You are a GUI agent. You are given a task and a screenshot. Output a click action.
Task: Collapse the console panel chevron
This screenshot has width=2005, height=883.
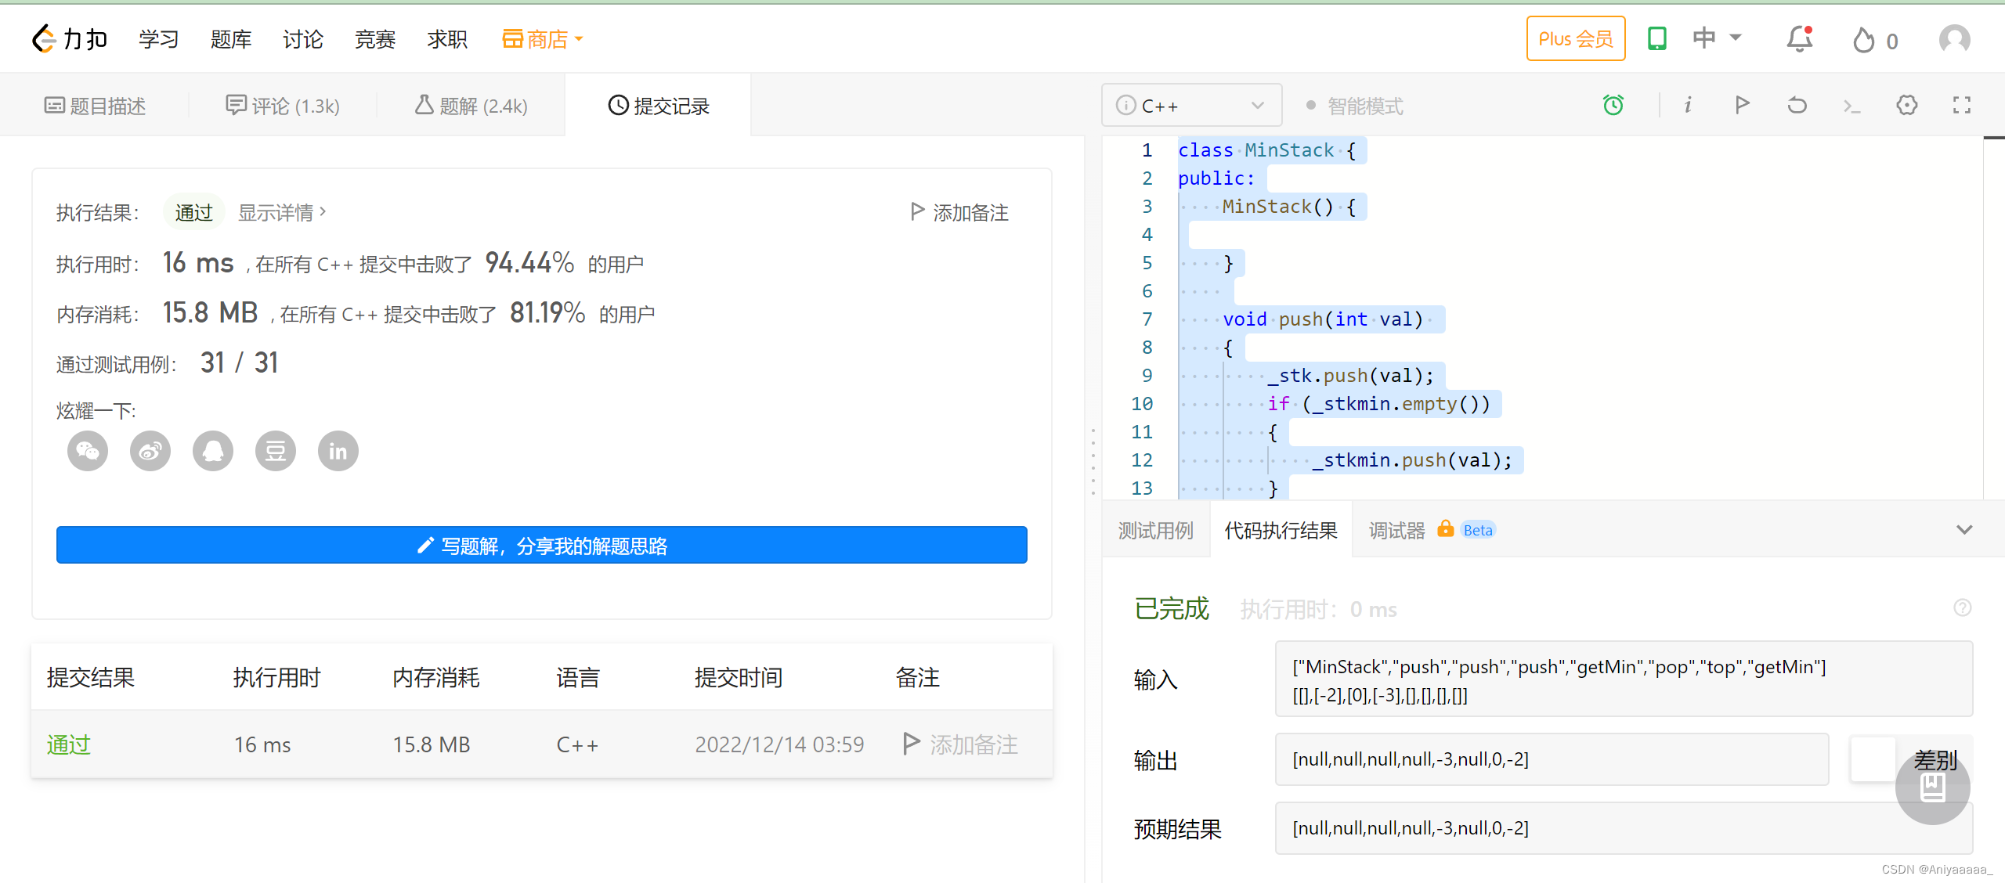click(x=1963, y=530)
